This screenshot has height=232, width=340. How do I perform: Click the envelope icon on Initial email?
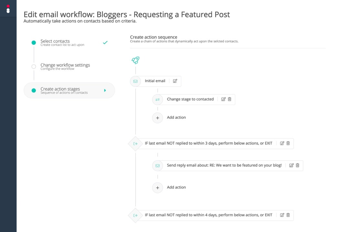coord(135,81)
